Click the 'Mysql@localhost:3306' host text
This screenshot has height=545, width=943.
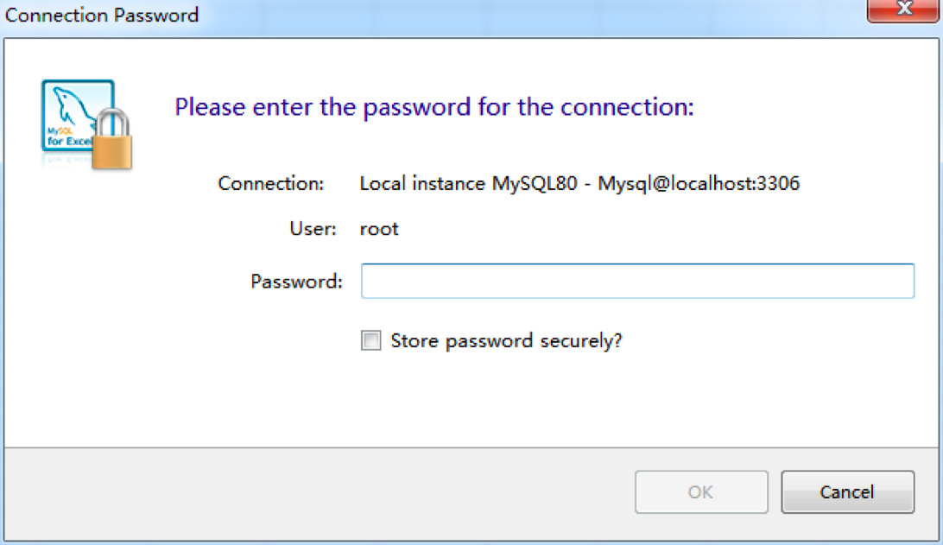[699, 183]
